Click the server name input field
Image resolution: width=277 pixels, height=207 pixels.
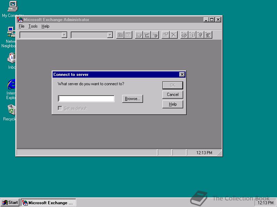(86, 99)
